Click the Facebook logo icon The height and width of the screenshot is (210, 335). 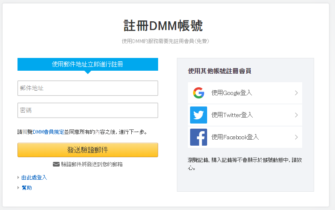click(199, 137)
